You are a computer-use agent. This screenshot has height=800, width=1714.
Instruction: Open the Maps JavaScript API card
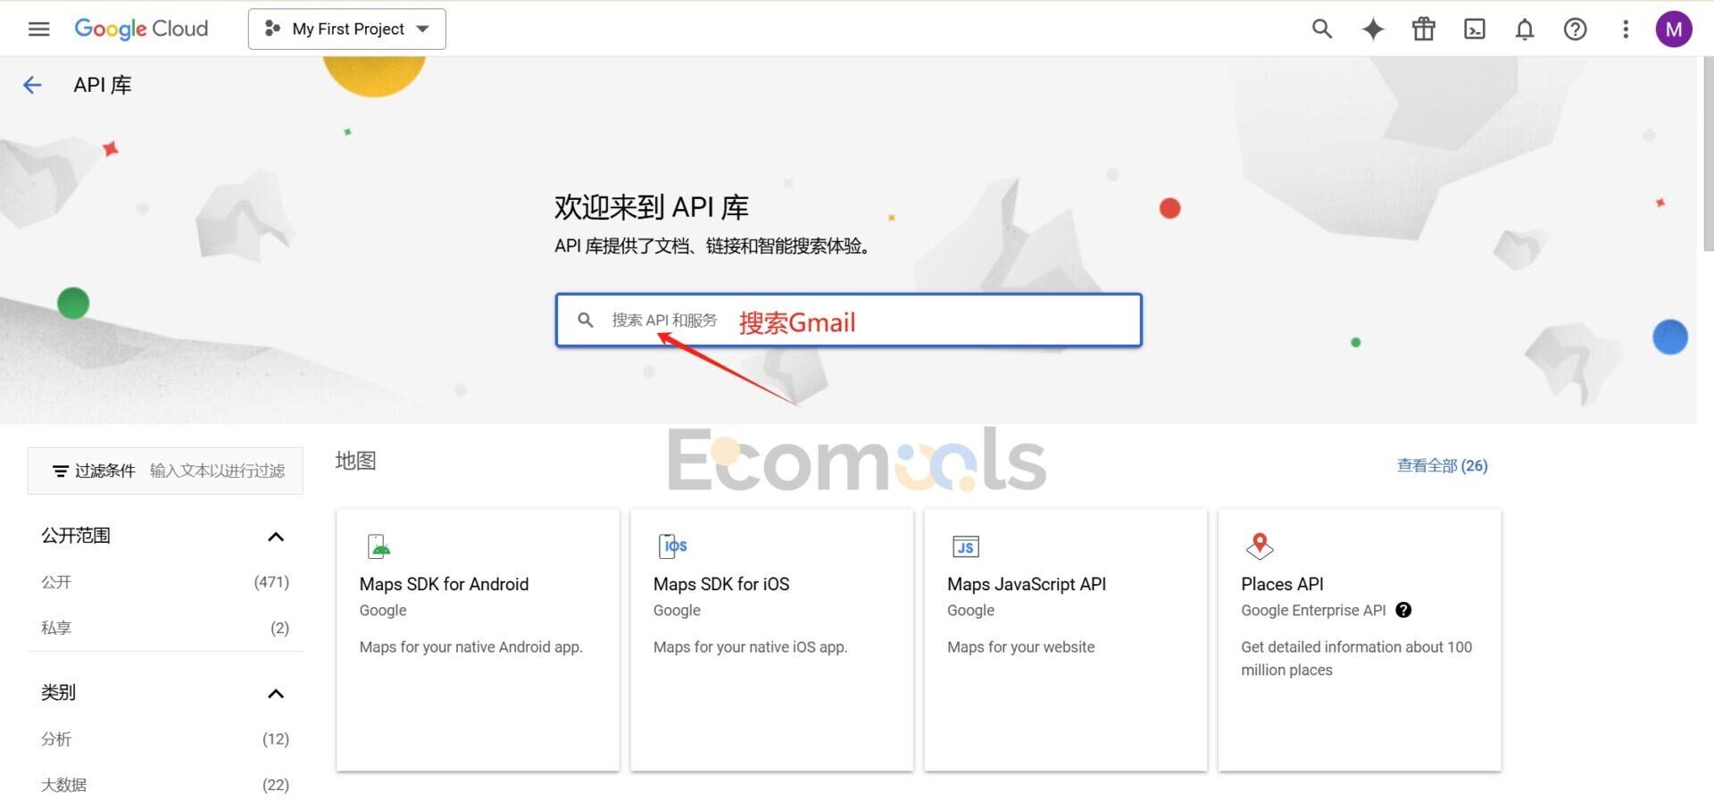pyautogui.click(x=1066, y=639)
